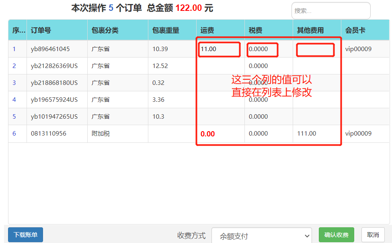Open the 收费方式 dropdown showing 余额支付
This screenshot has height=243, width=392.
point(261,235)
